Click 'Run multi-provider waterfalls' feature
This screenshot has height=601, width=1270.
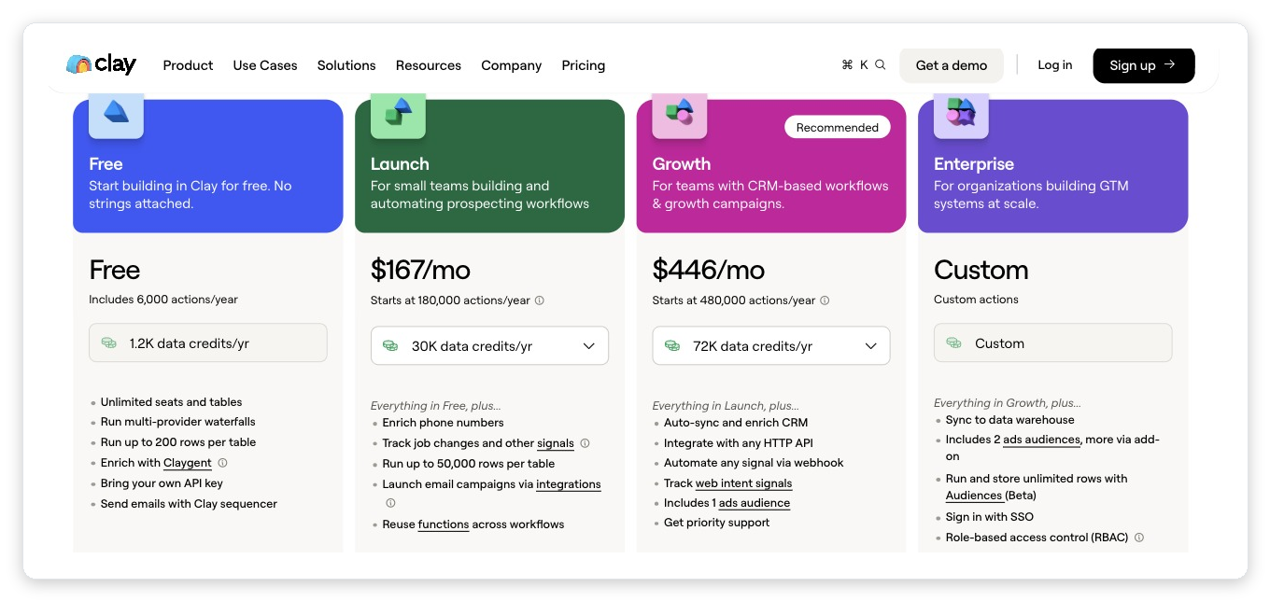coord(178,422)
